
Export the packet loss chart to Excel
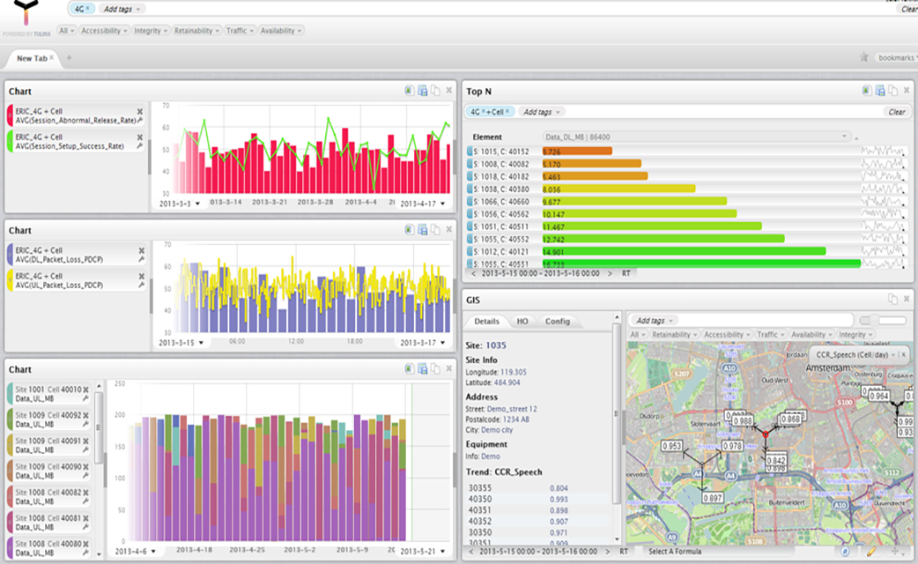pyautogui.click(x=410, y=230)
